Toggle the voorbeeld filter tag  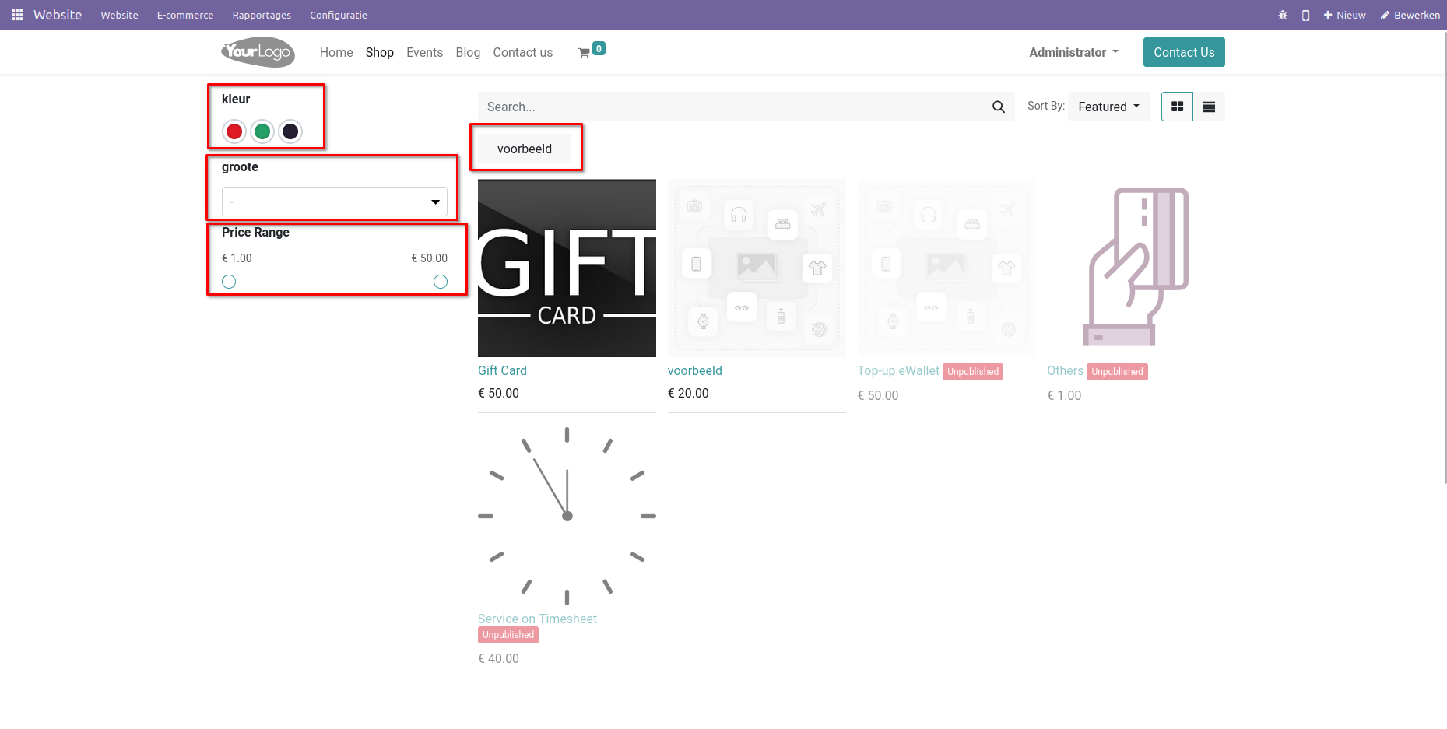524,148
